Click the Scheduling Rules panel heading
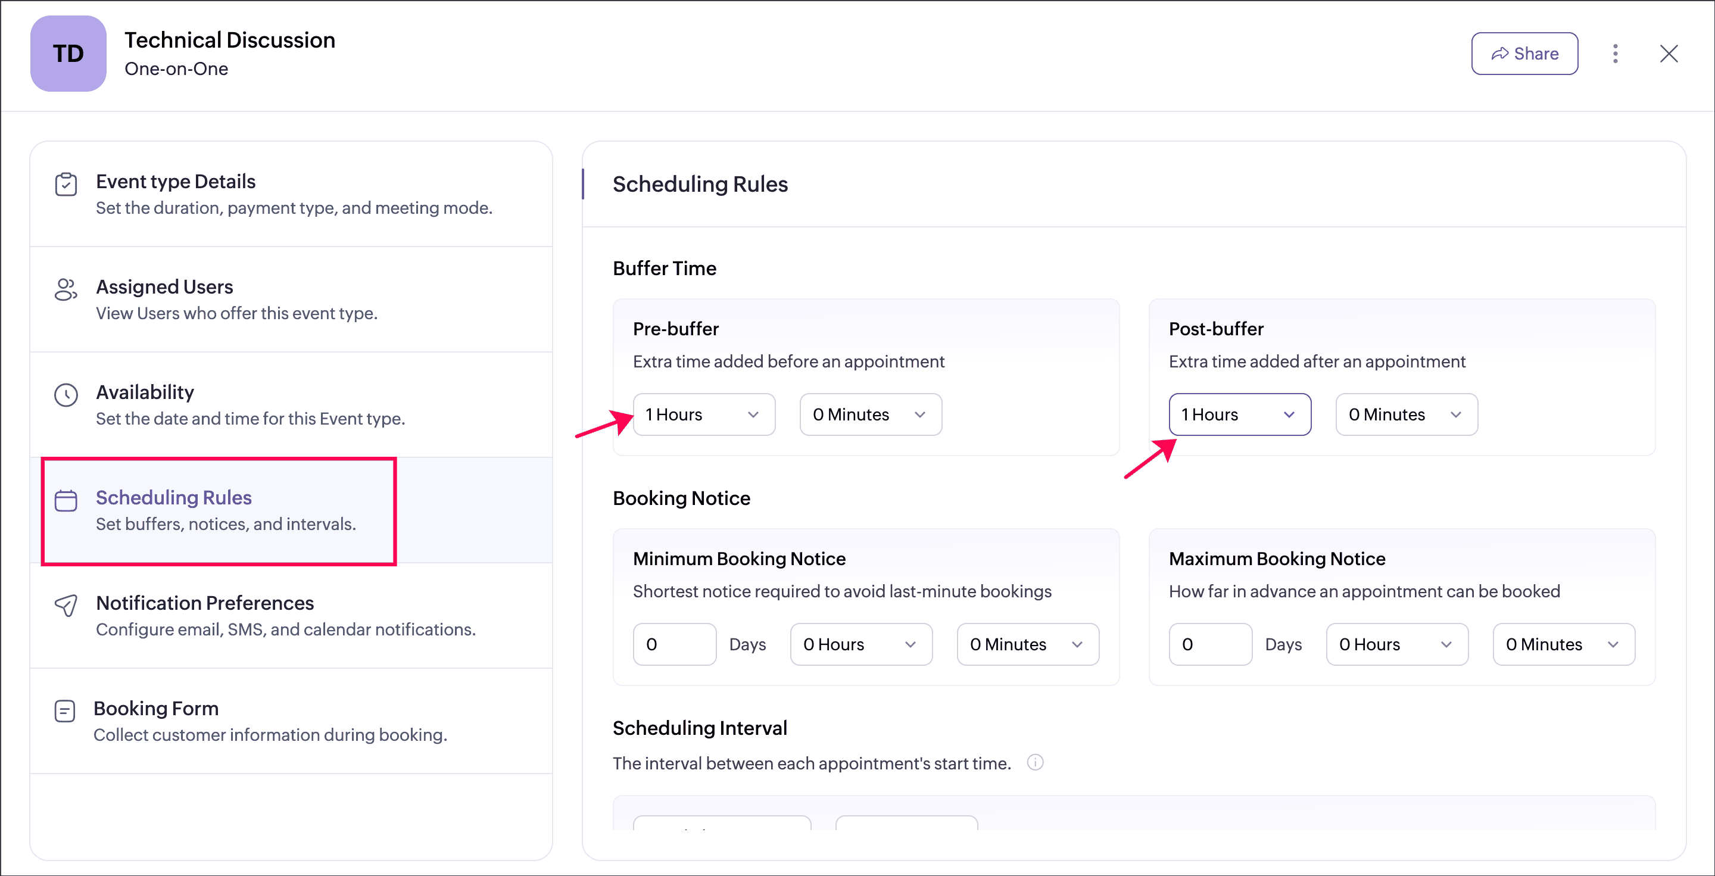1715x876 pixels. [x=700, y=185]
